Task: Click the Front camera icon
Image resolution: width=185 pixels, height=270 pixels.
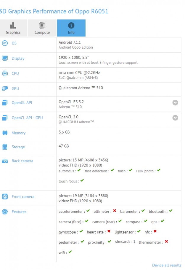Action: click(x=5, y=197)
